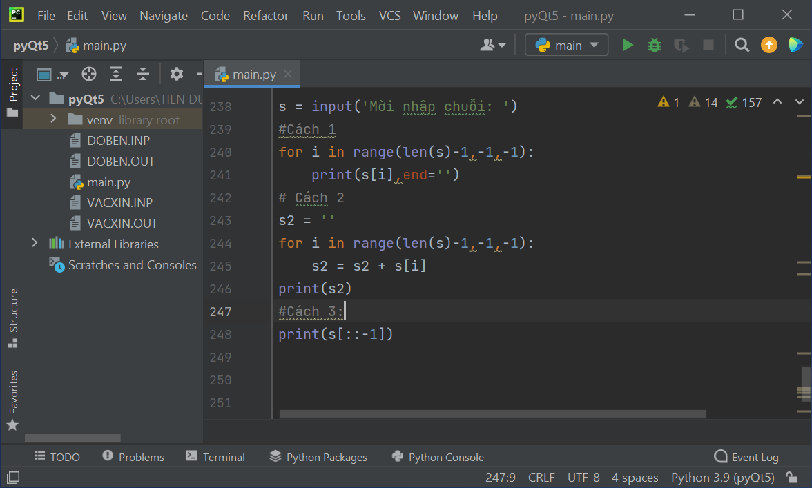Open the main run configuration dropdown
812x488 pixels.
[x=566, y=46]
